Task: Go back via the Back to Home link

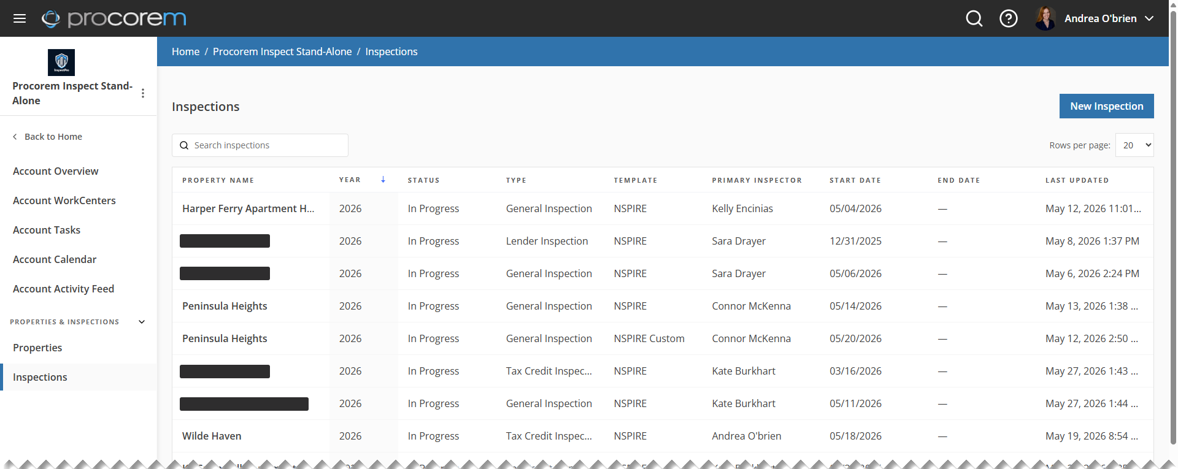Action: coord(47,137)
